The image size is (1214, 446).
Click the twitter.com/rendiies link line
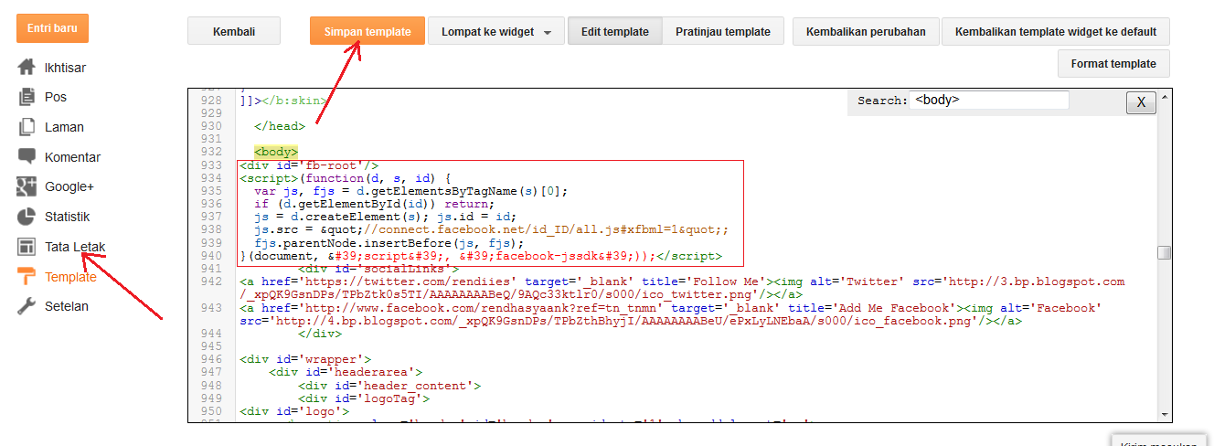(x=682, y=288)
